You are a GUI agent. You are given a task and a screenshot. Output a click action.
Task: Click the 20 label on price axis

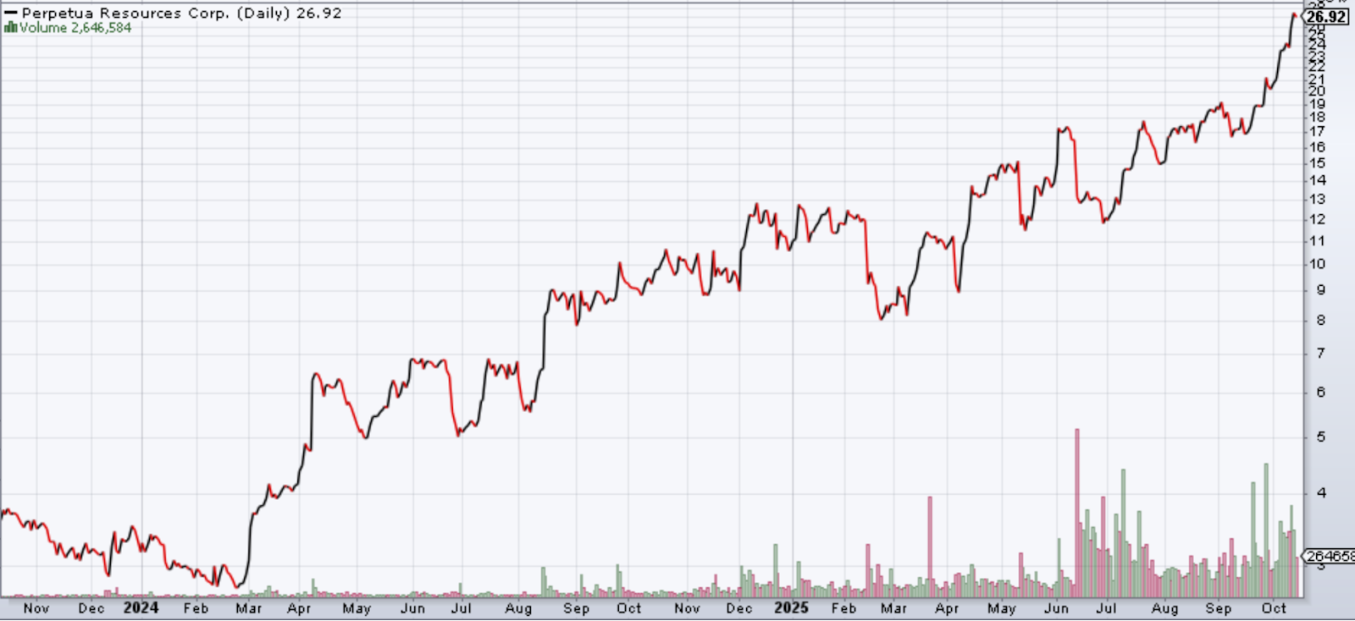tap(1318, 91)
